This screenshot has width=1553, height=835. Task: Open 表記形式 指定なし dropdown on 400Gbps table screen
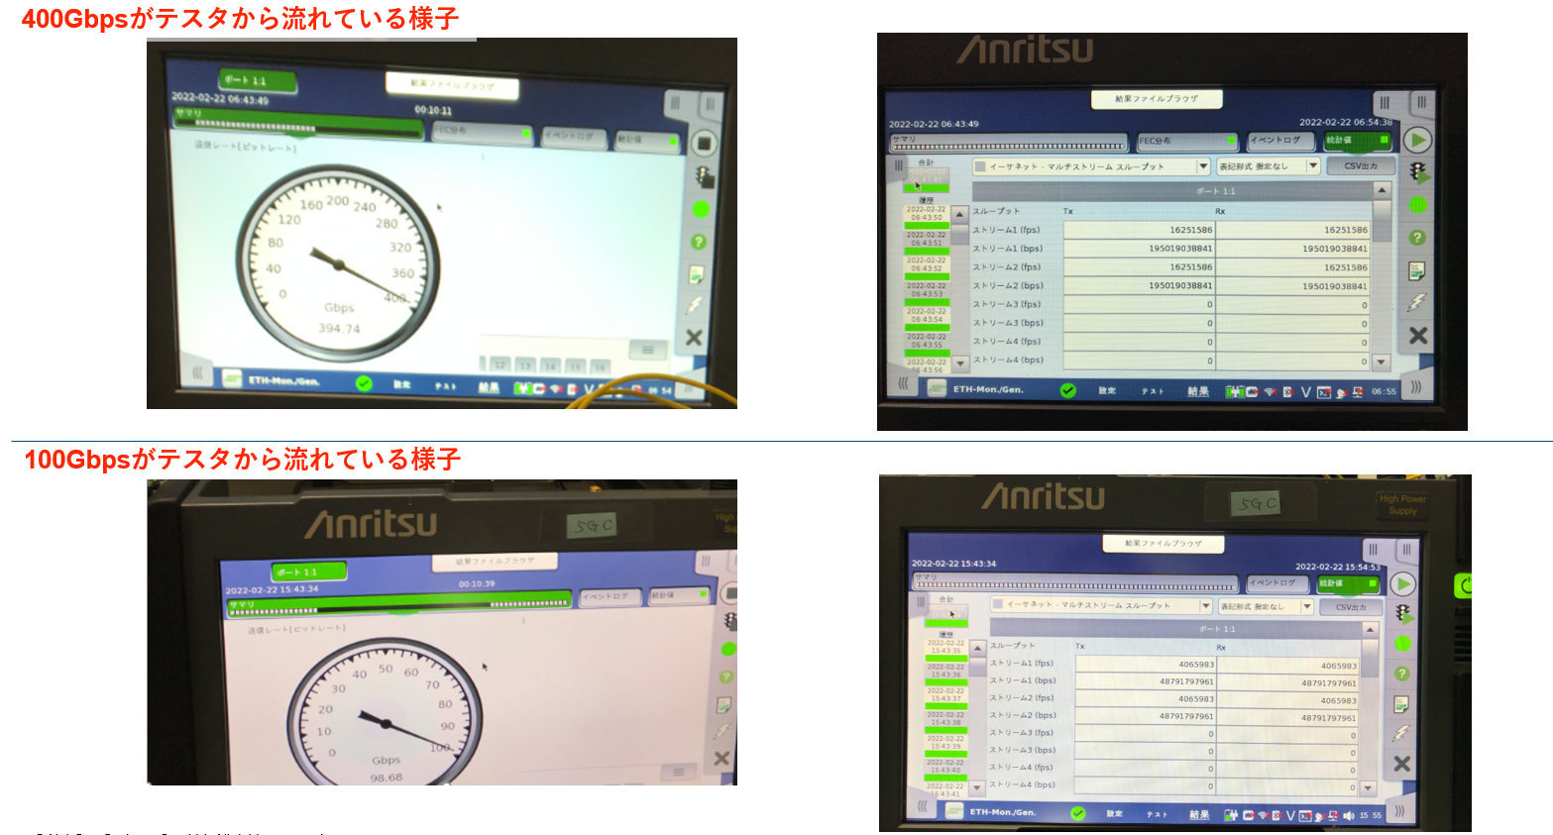(x=1268, y=166)
